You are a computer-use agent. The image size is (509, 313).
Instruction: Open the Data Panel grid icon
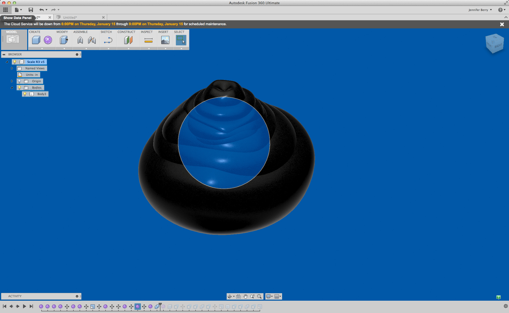(x=5, y=10)
